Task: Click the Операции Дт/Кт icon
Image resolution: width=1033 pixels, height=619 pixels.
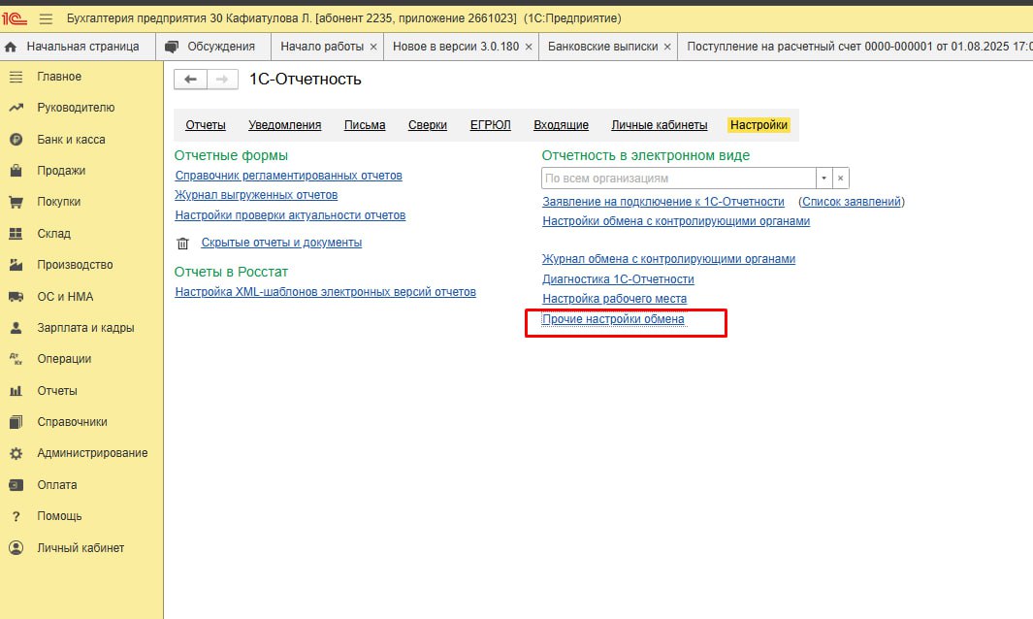Action: coord(16,359)
